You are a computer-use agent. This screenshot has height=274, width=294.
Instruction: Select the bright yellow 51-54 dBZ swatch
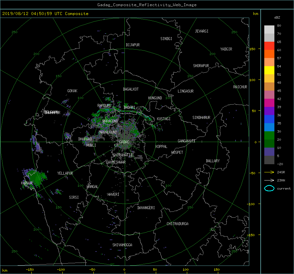[269, 70]
